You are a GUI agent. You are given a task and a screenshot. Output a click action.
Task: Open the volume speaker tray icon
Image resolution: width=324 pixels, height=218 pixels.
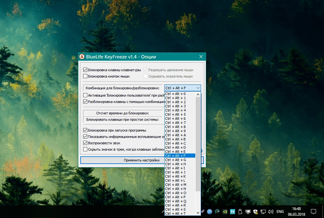pyautogui.click(x=271, y=211)
